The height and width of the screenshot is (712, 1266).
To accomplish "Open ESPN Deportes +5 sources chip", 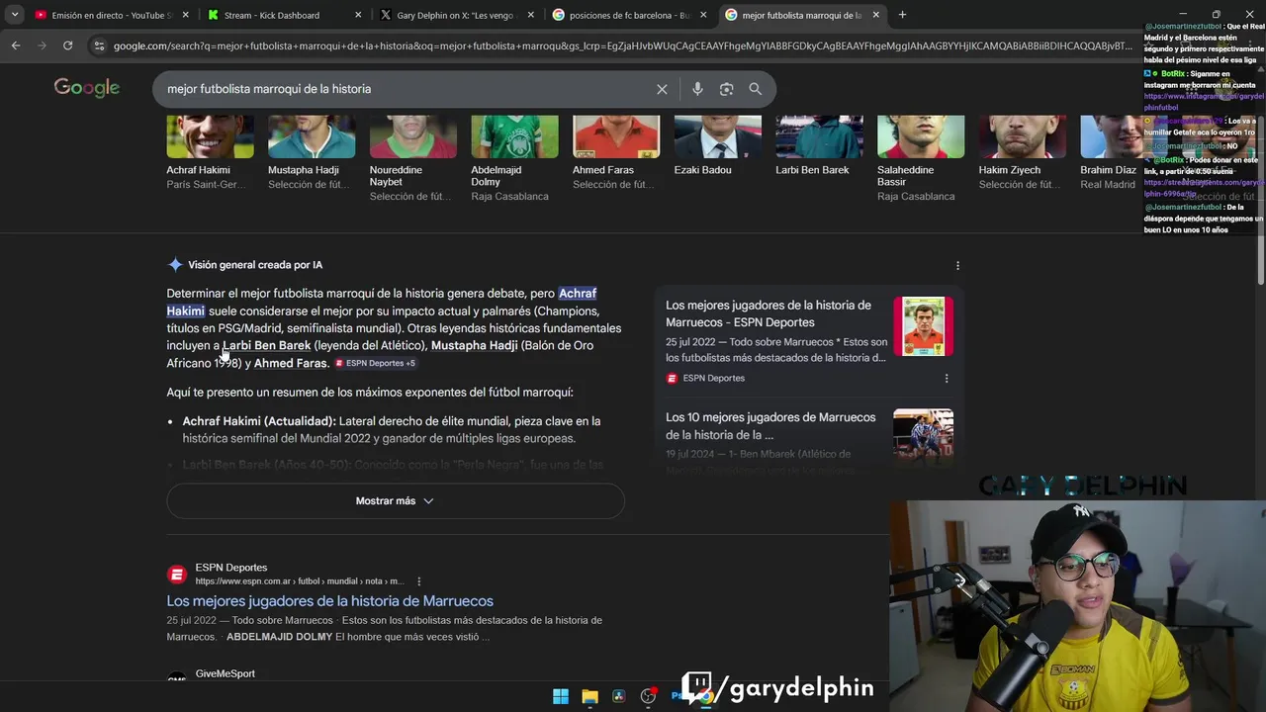I will point(375,363).
